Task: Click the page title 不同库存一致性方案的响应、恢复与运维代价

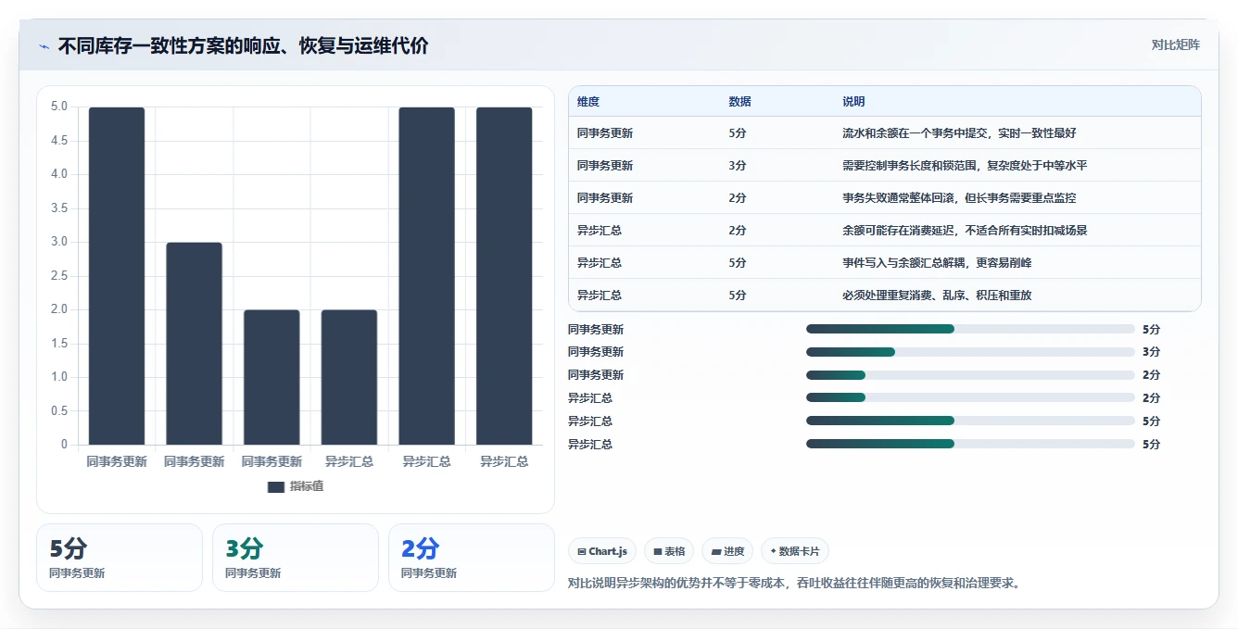Action: [244, 46]
